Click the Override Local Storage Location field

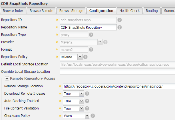pos(117,72)
